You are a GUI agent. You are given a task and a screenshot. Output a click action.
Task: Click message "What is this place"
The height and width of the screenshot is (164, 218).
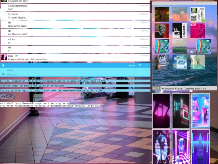(17, 26)
